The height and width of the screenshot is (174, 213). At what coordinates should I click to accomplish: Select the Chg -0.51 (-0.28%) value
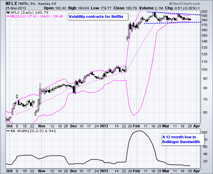181,8
